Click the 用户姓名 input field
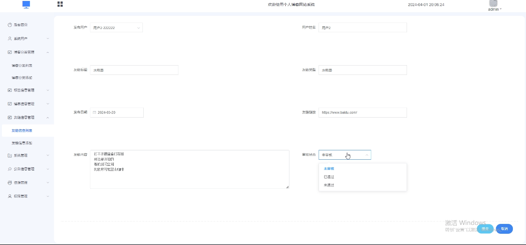The height and width of the screenshot is (245, 526). click(x=363, y=28)
